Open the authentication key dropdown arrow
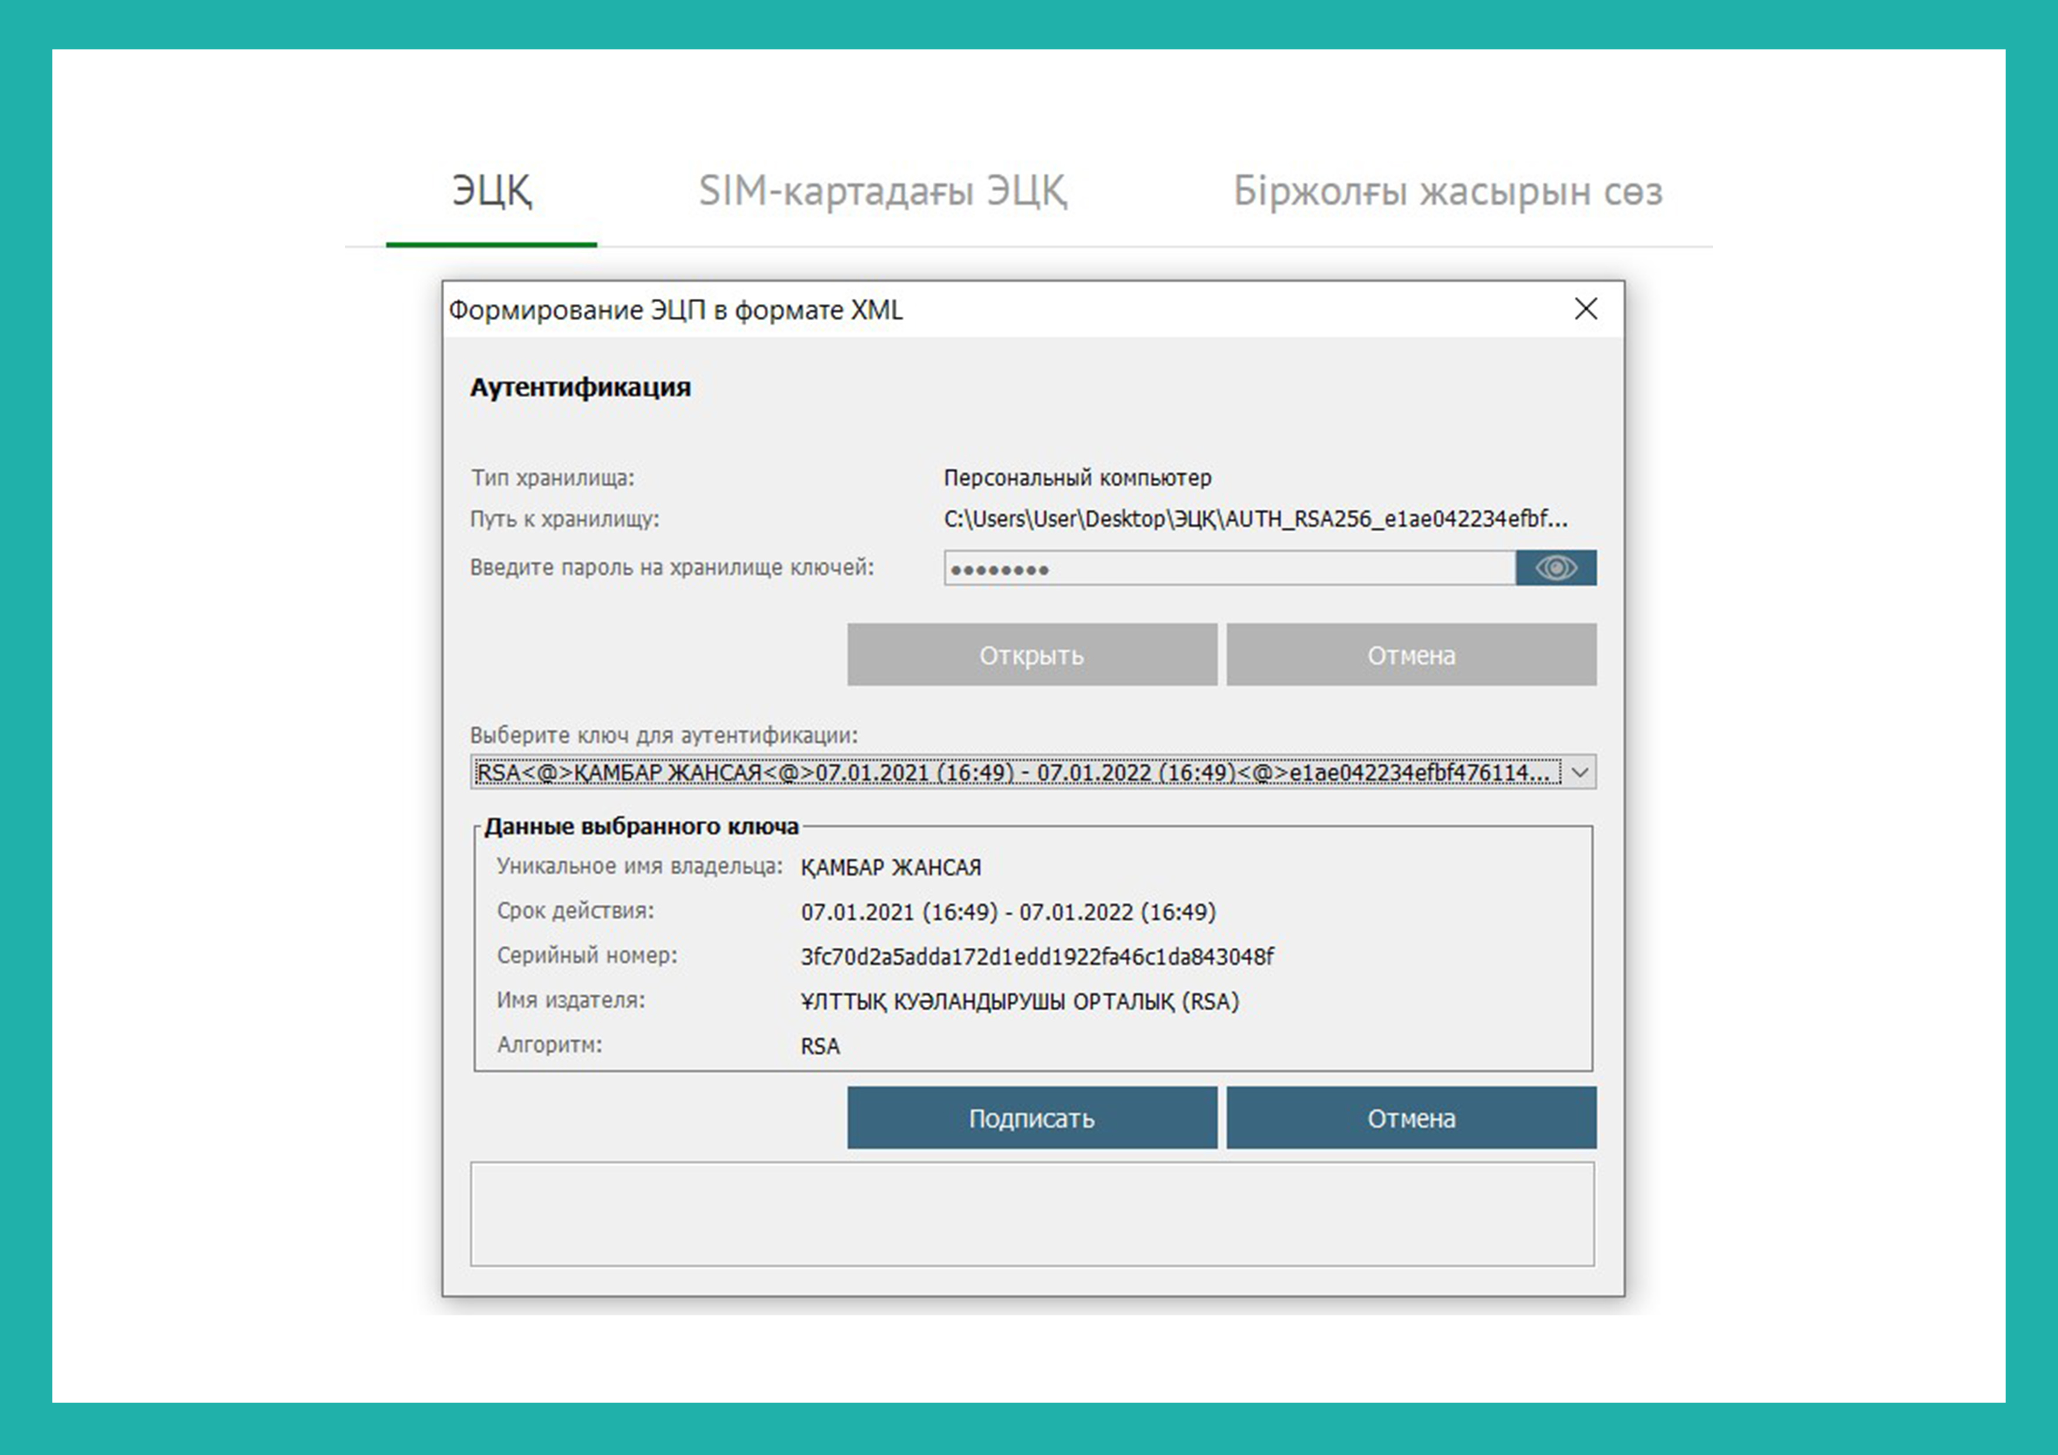 (1580, 772)
